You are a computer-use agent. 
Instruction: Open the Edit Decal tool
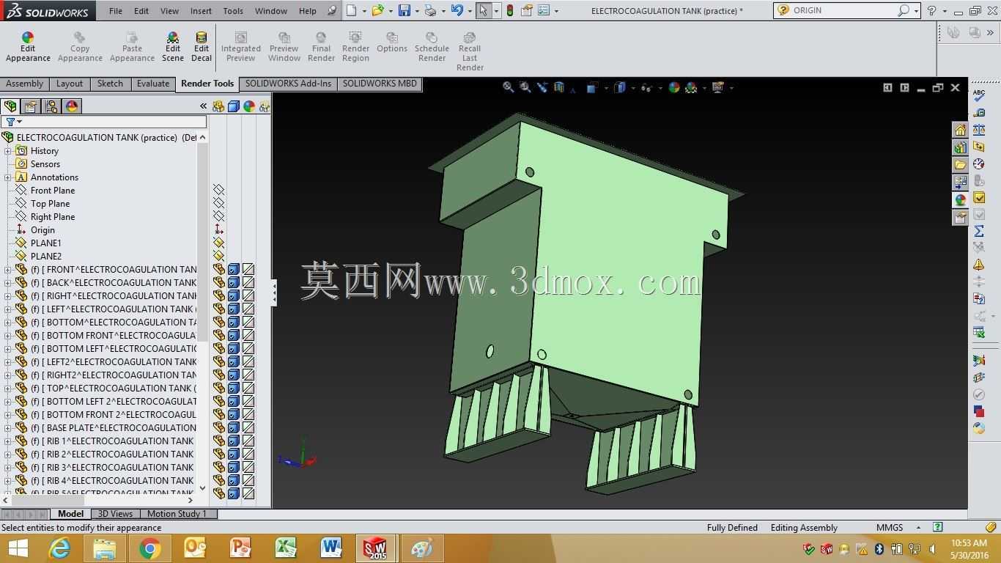(202, 47)
